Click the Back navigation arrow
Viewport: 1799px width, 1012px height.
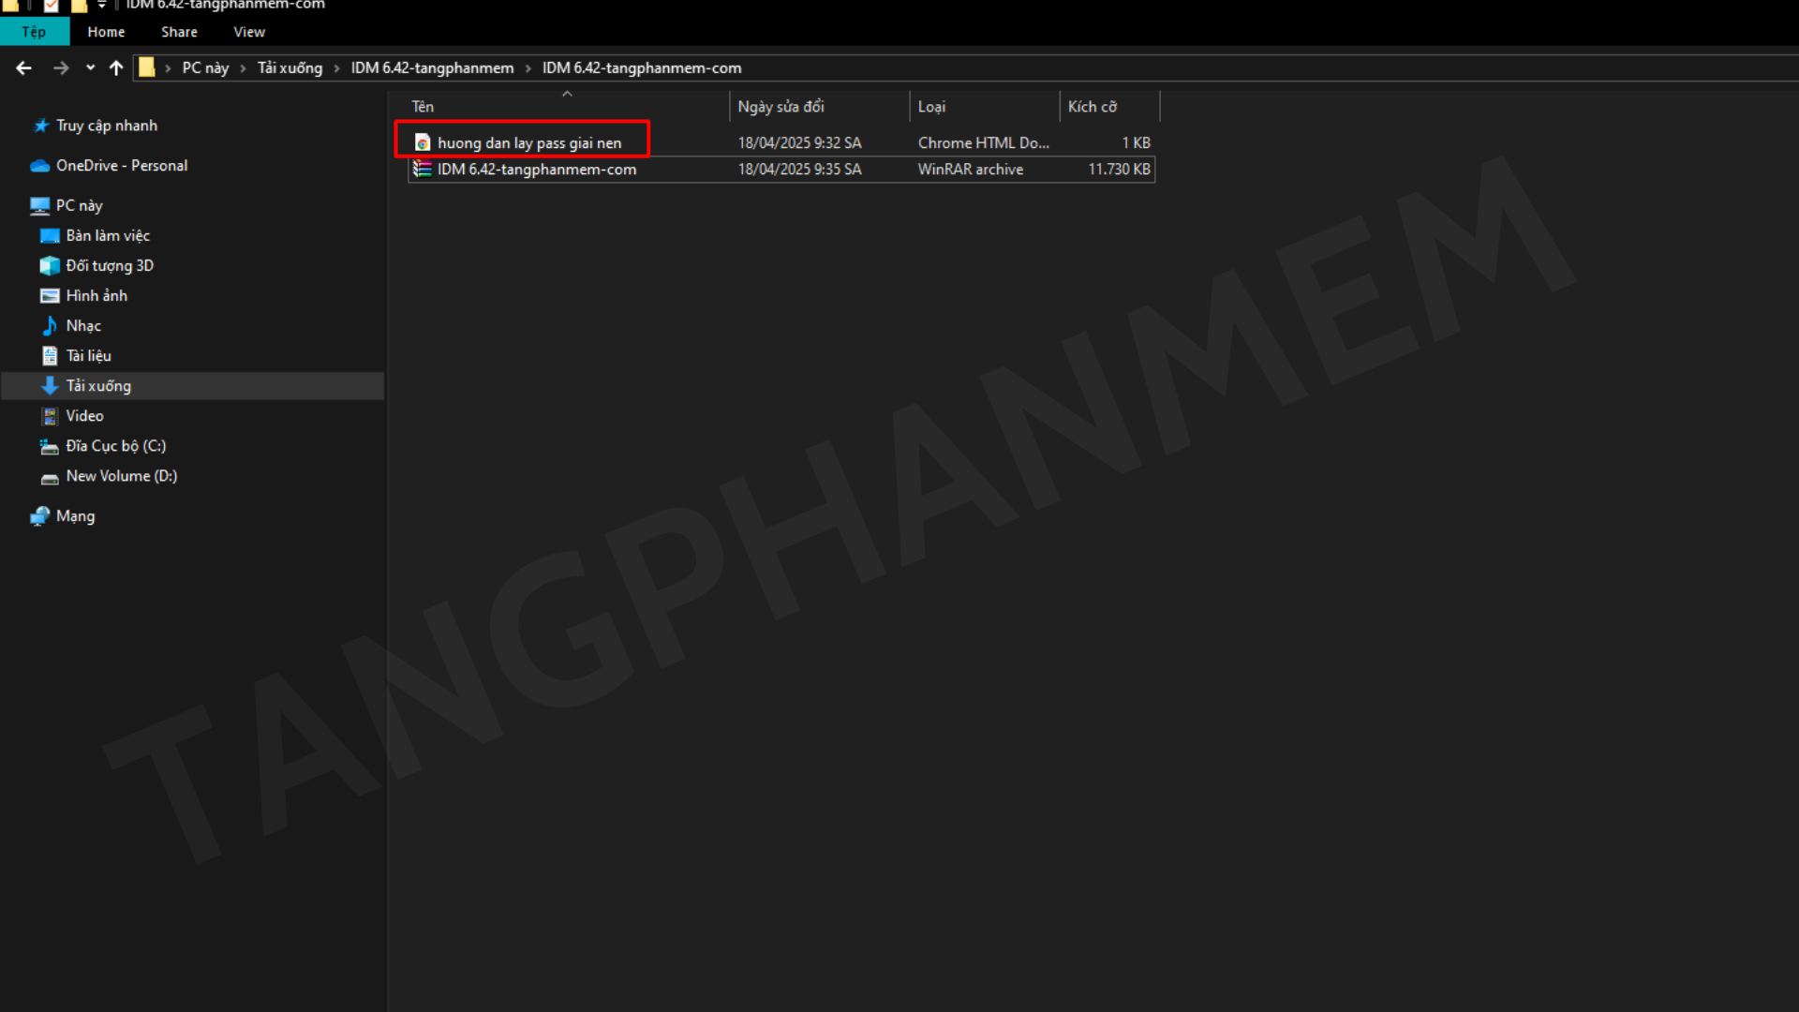[24, 67]
